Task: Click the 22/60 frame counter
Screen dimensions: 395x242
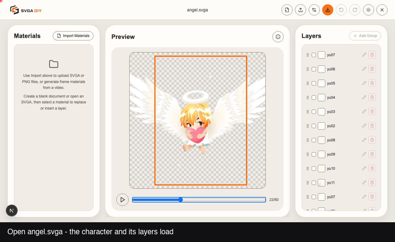Action: (274, 200)
